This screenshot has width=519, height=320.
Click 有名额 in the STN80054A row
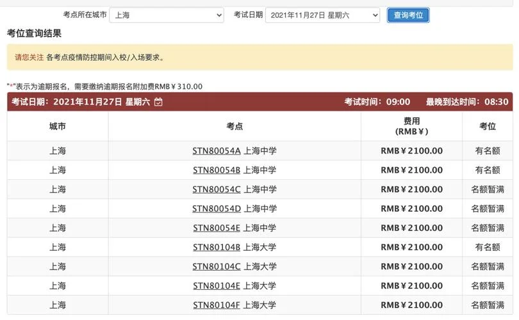(x=488, y=151)
